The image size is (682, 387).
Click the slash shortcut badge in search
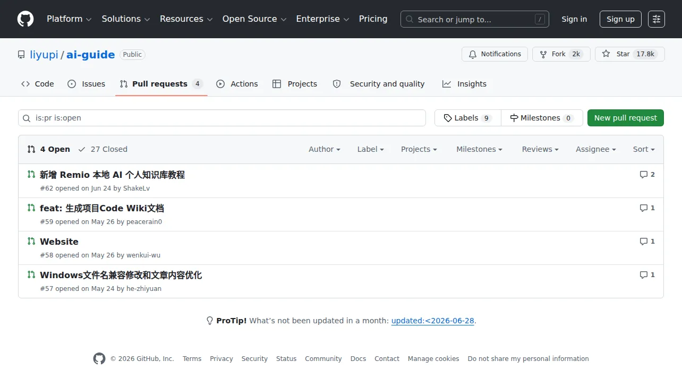tap(540, 20)
